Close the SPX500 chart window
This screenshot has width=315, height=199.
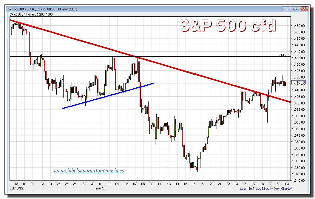click(304, 9)
